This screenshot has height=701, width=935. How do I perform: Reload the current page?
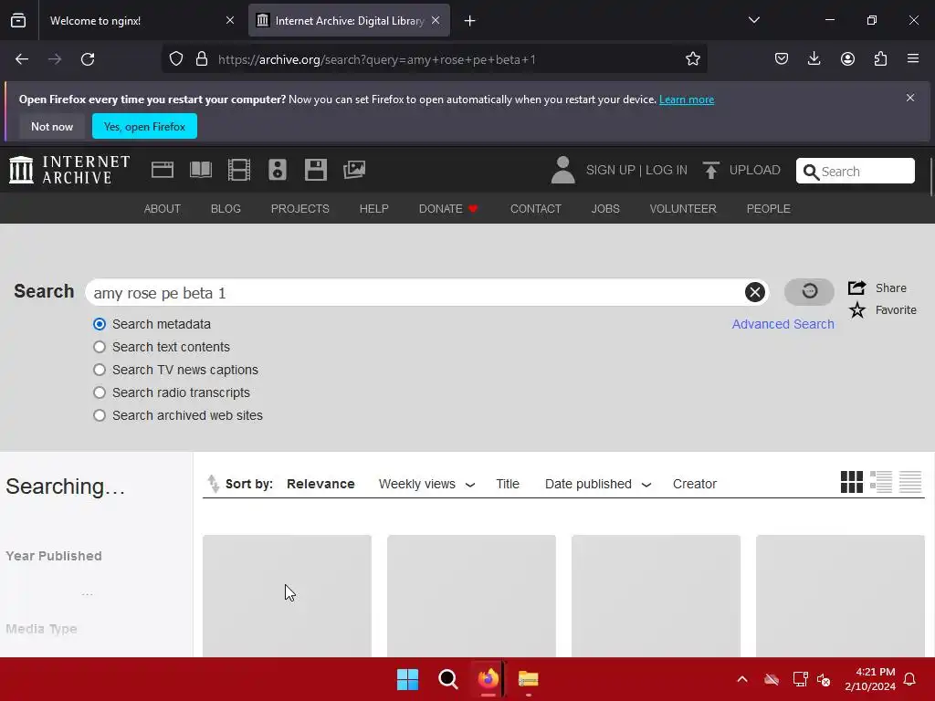pos(88,59)
